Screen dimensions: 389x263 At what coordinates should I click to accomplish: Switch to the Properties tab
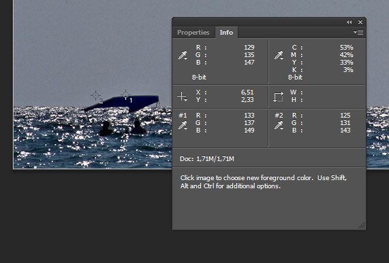point(193,33)
